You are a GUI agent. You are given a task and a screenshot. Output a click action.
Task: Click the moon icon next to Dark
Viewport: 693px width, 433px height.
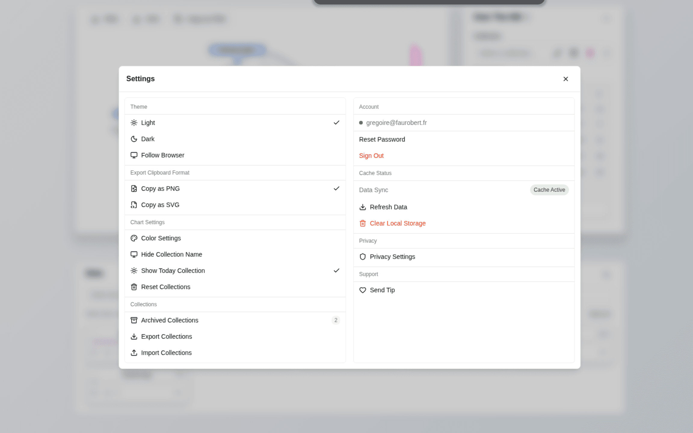tap(134, 139)
